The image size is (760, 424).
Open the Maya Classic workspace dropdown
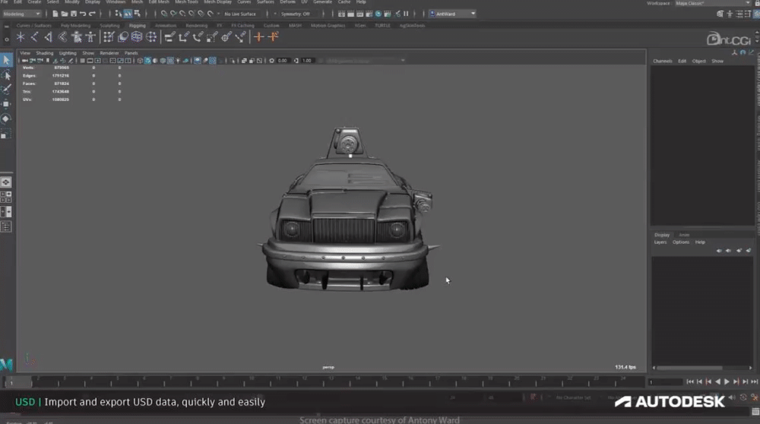713,3
